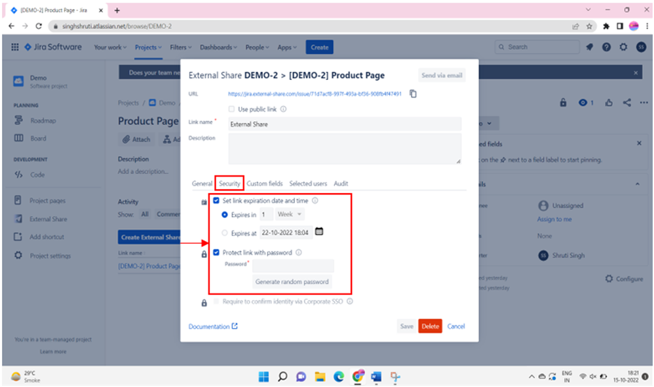Uncheck Protect link with password
The width and height of the screenshot is (654, 387).
click(216, 252)
